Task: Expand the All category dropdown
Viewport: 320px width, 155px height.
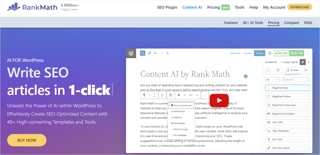Action: point(273,80)
